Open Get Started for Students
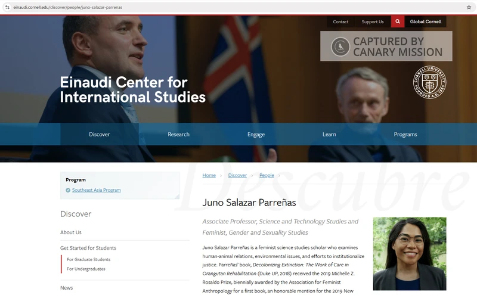The height and width of the screenshot is (295, 477). point(88,248)
